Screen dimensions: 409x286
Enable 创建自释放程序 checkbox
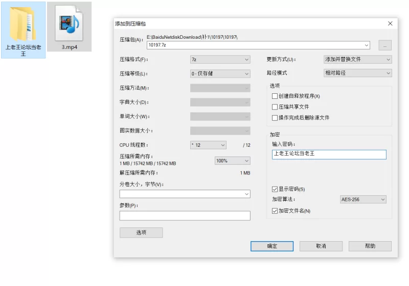pyautogui.click(x=275, y=96)
